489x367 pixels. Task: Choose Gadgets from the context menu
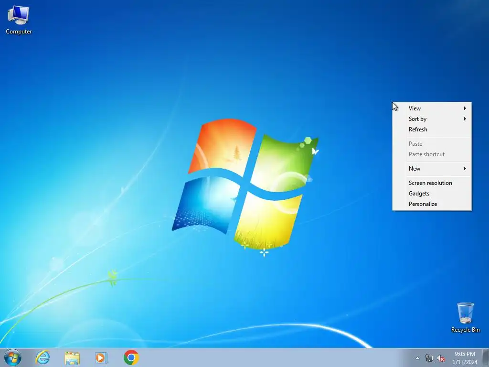(x=432, y=194)
